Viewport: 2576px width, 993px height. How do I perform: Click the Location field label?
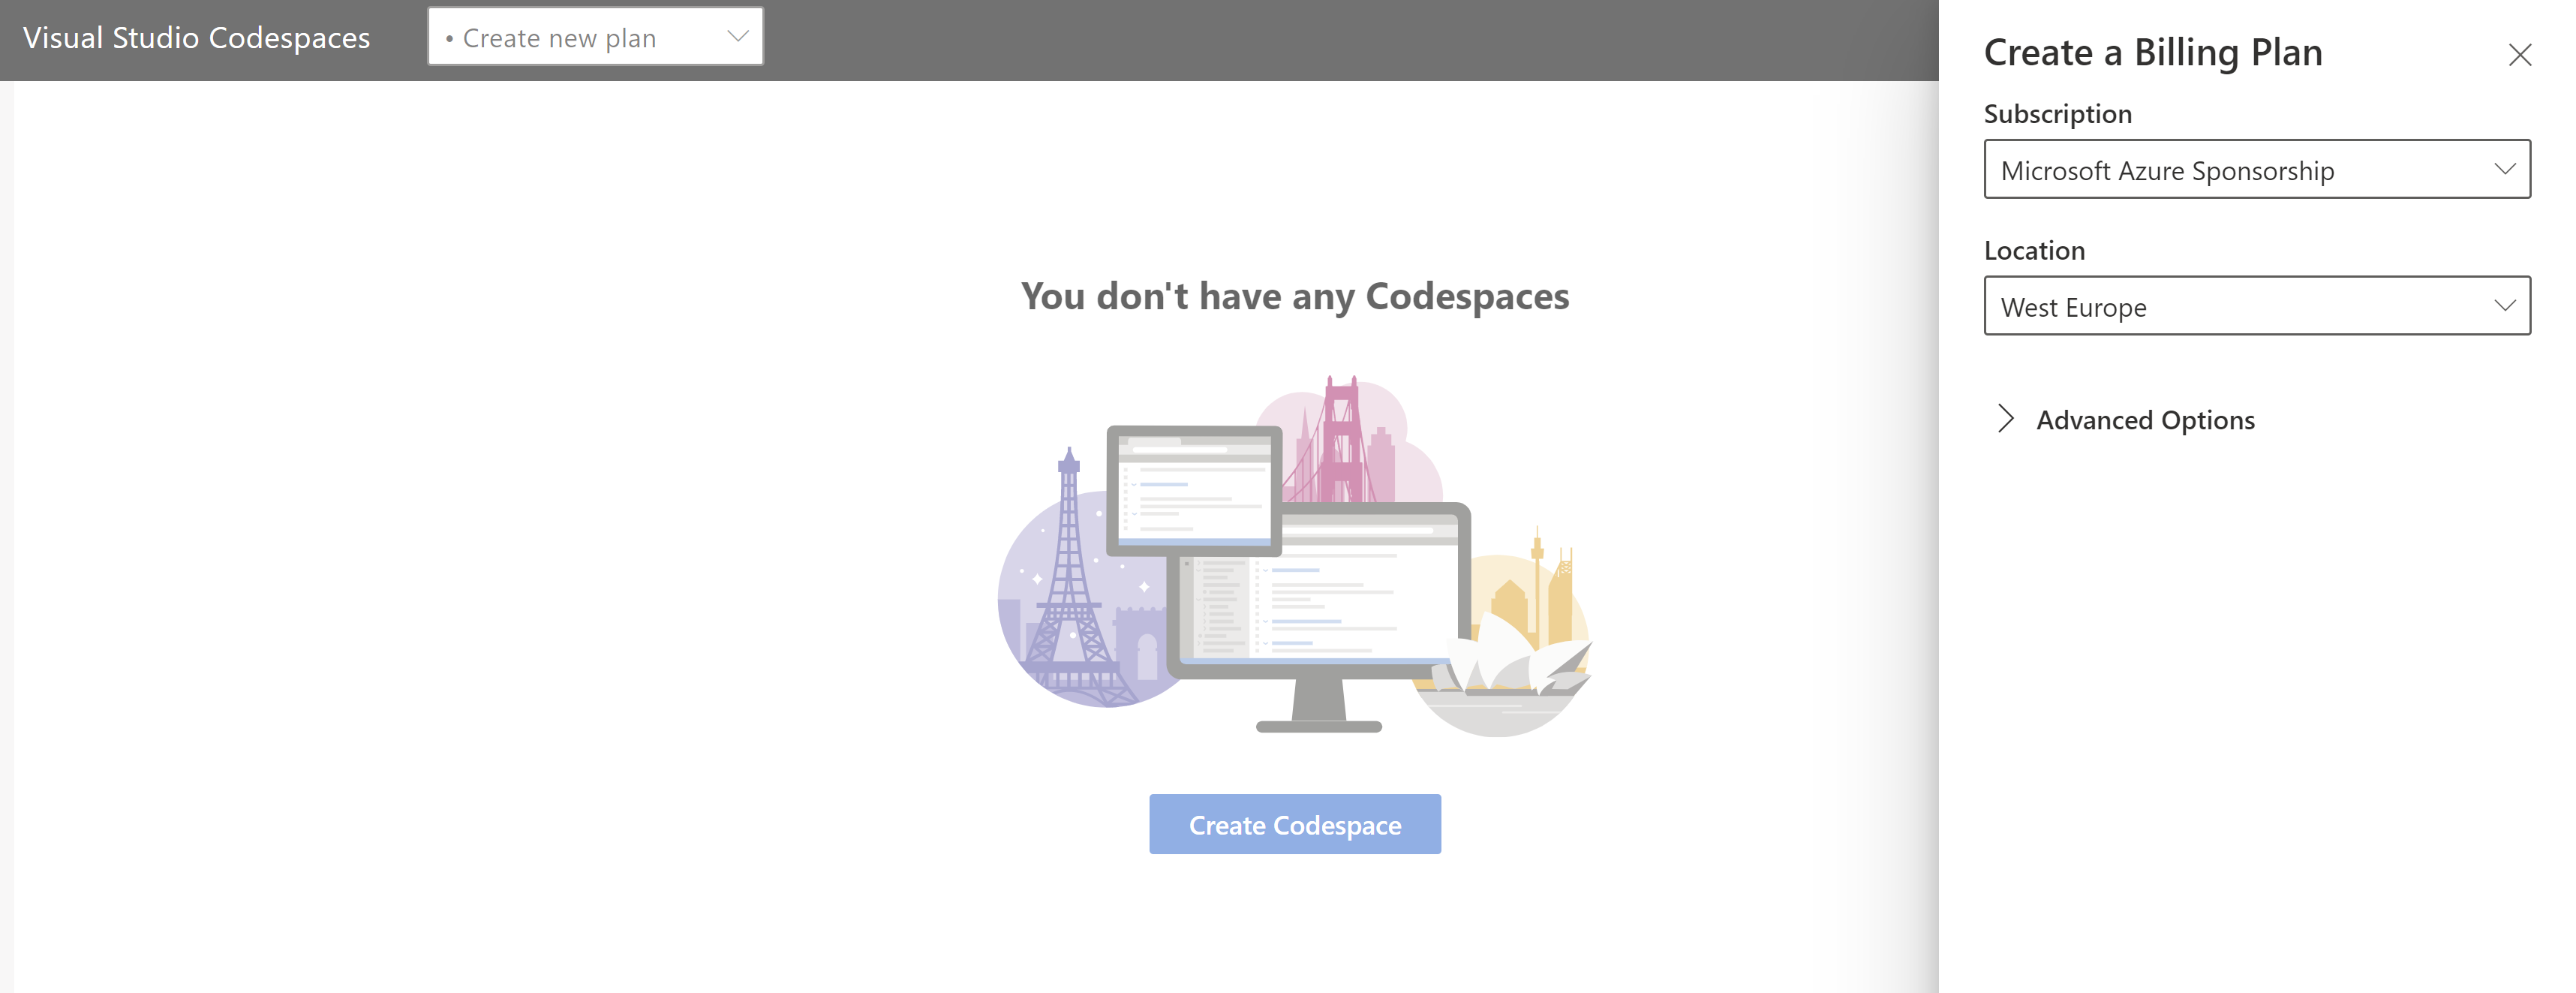coord(2034,250)
